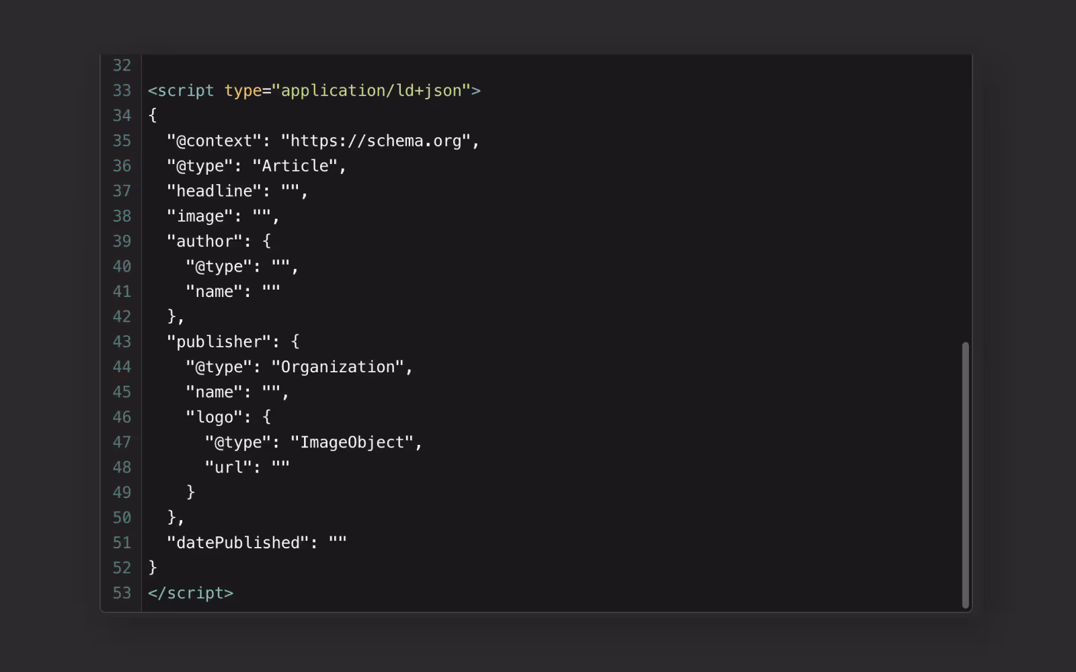Click the "headline" key
This screenshot has width=1076, height=672.
coord(214,192)
